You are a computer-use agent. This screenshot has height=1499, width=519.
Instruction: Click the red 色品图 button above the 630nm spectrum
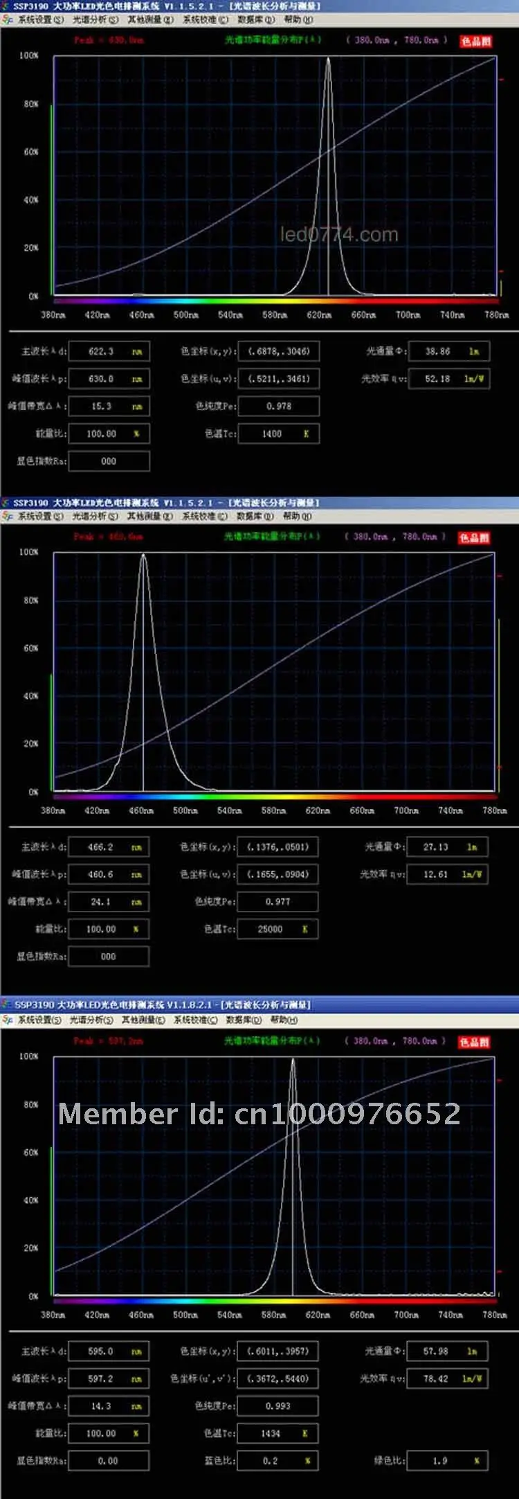(x=475, y=41)
